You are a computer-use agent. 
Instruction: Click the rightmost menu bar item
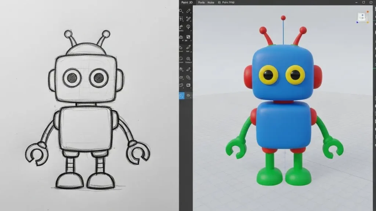(x=228, y=2)
